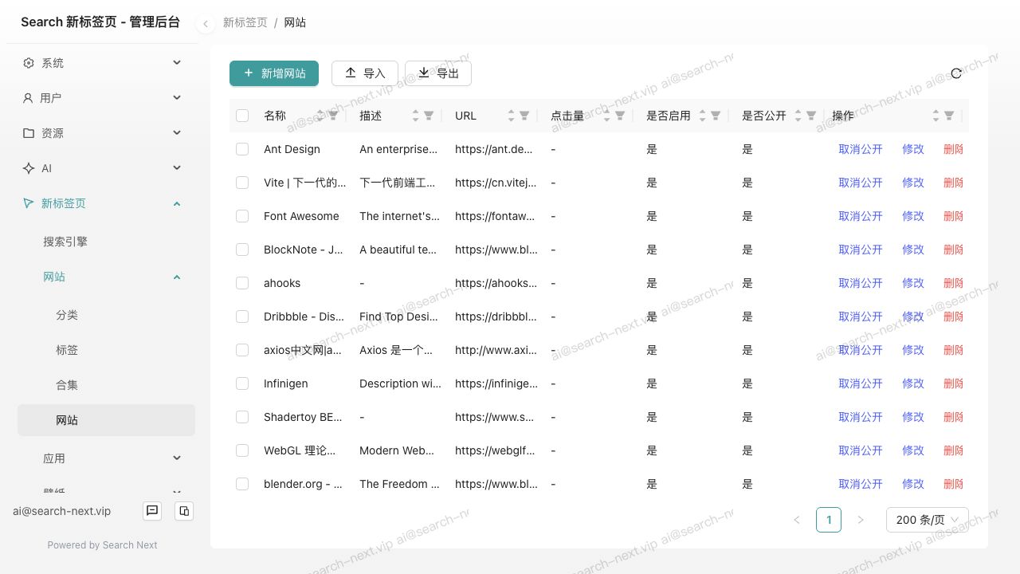
Task: Go to previous page arrow
Action: (x=797, y=520)
